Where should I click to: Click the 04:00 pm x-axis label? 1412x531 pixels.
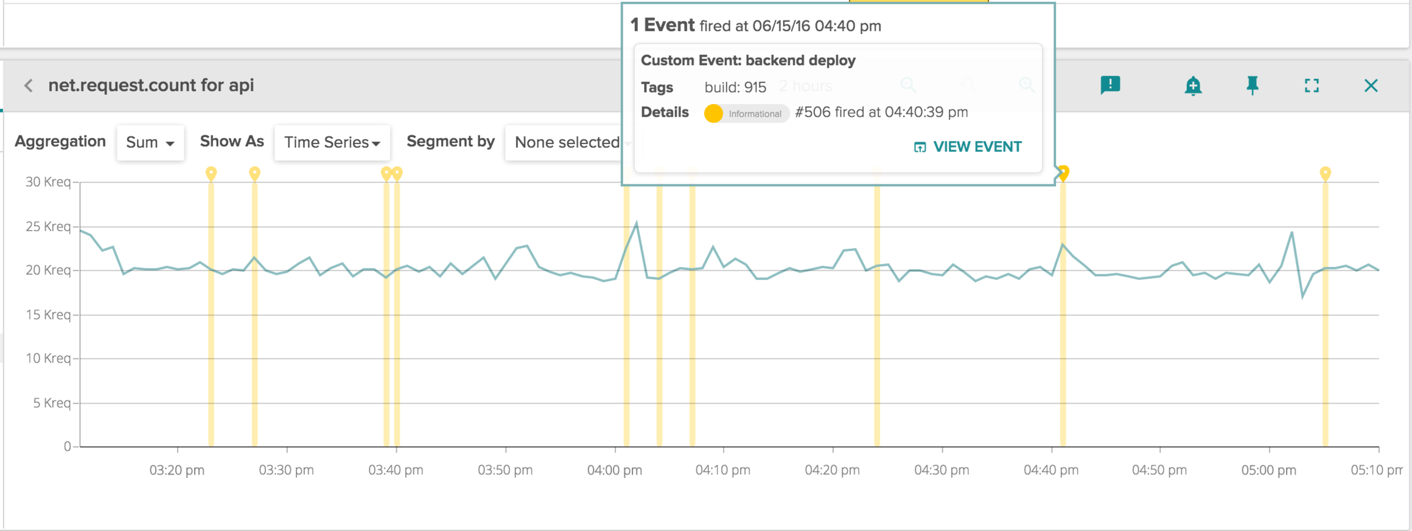pos(614,470)
